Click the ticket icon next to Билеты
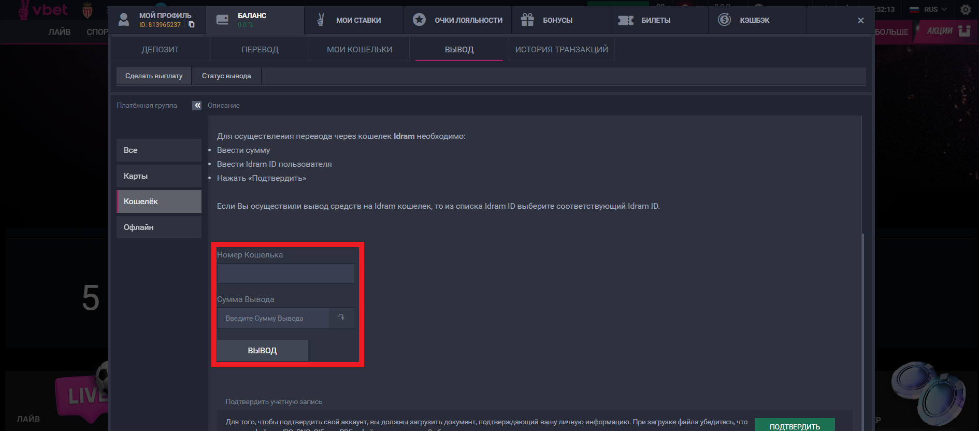 pyautogui.click(x=626, y=20)
